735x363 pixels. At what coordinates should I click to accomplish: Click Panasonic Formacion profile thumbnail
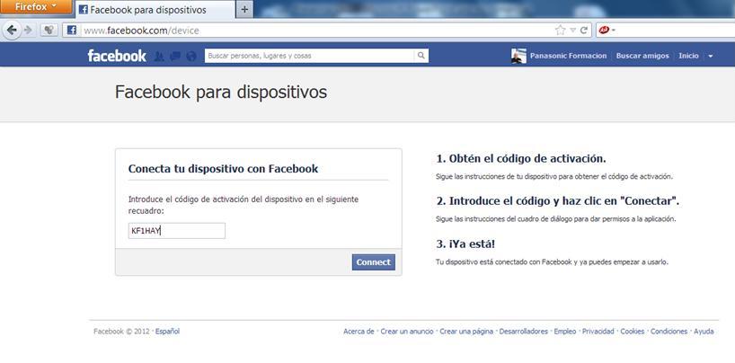[518, 56]
